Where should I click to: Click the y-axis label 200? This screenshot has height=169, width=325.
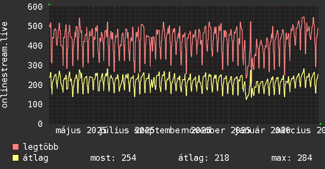tap(35, 85)
